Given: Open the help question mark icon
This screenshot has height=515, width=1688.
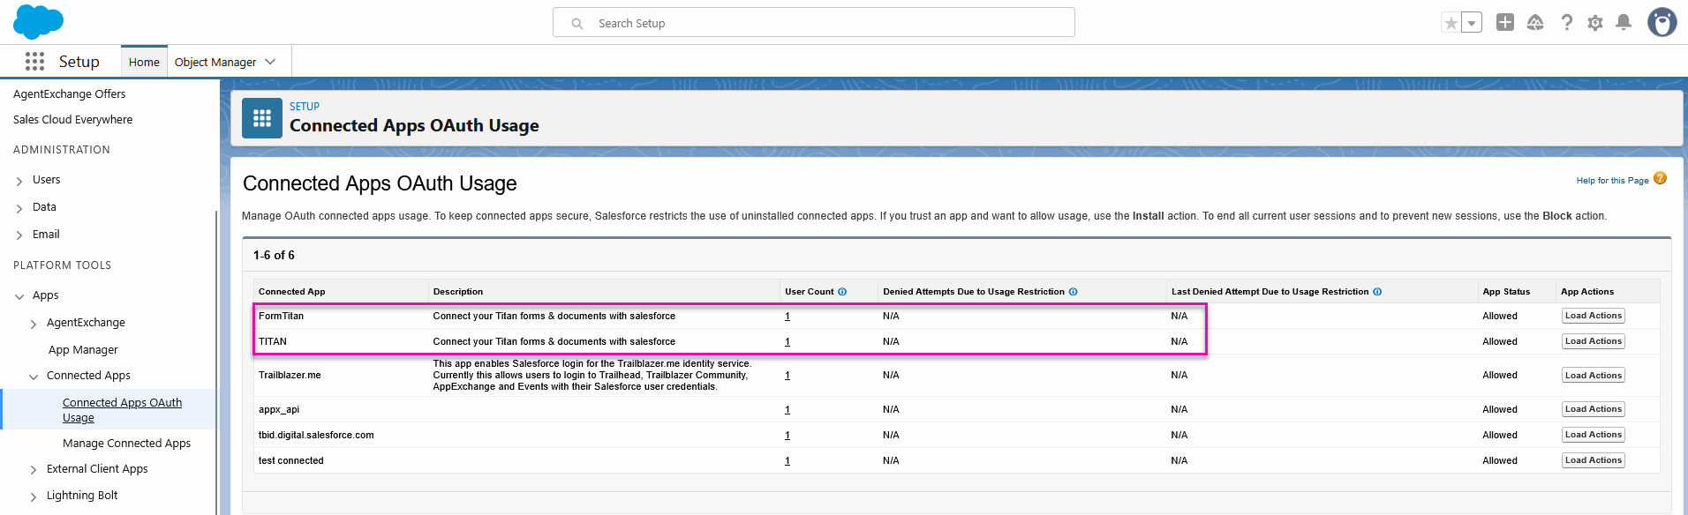Looking at the screenshot, I should coord(1566,22).
